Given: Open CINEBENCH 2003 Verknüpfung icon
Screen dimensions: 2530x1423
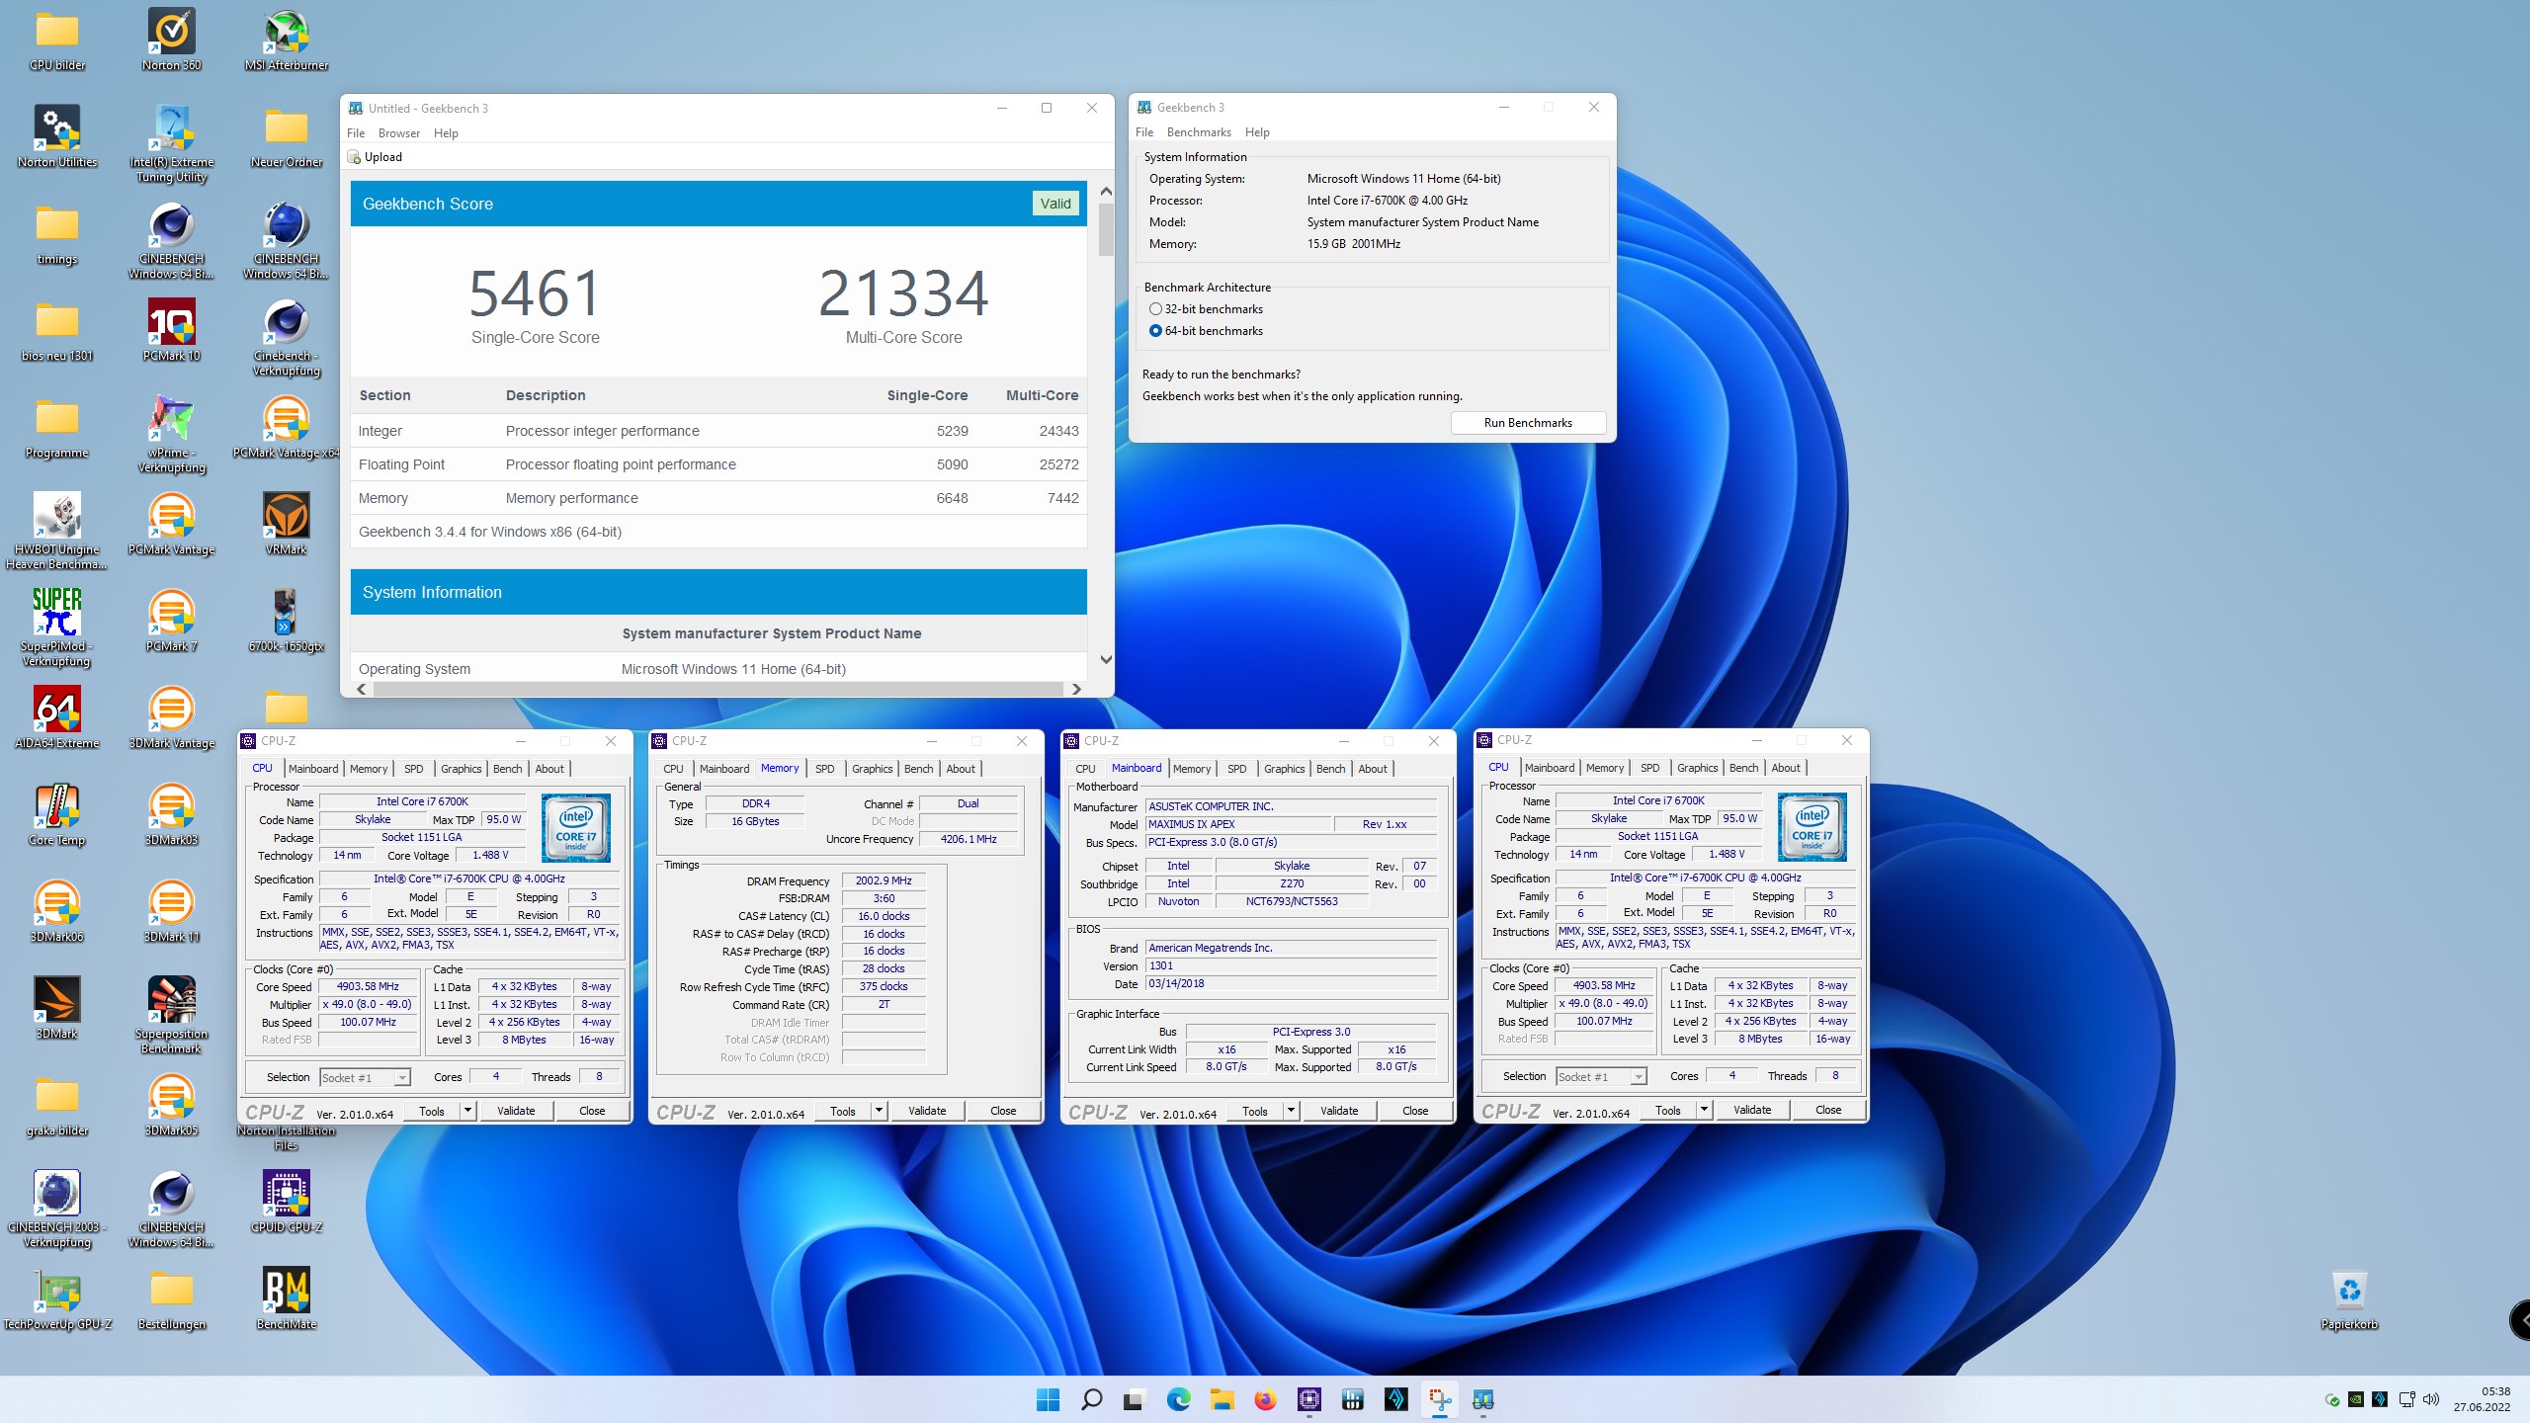Looking at the screenshot, I should (57, 1210).
